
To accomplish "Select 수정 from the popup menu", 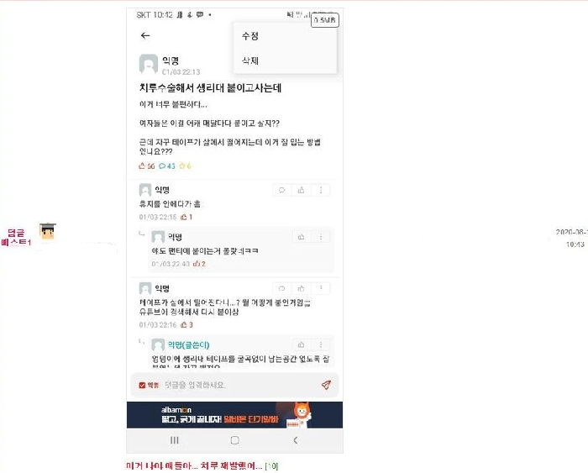I will point(250,35).
